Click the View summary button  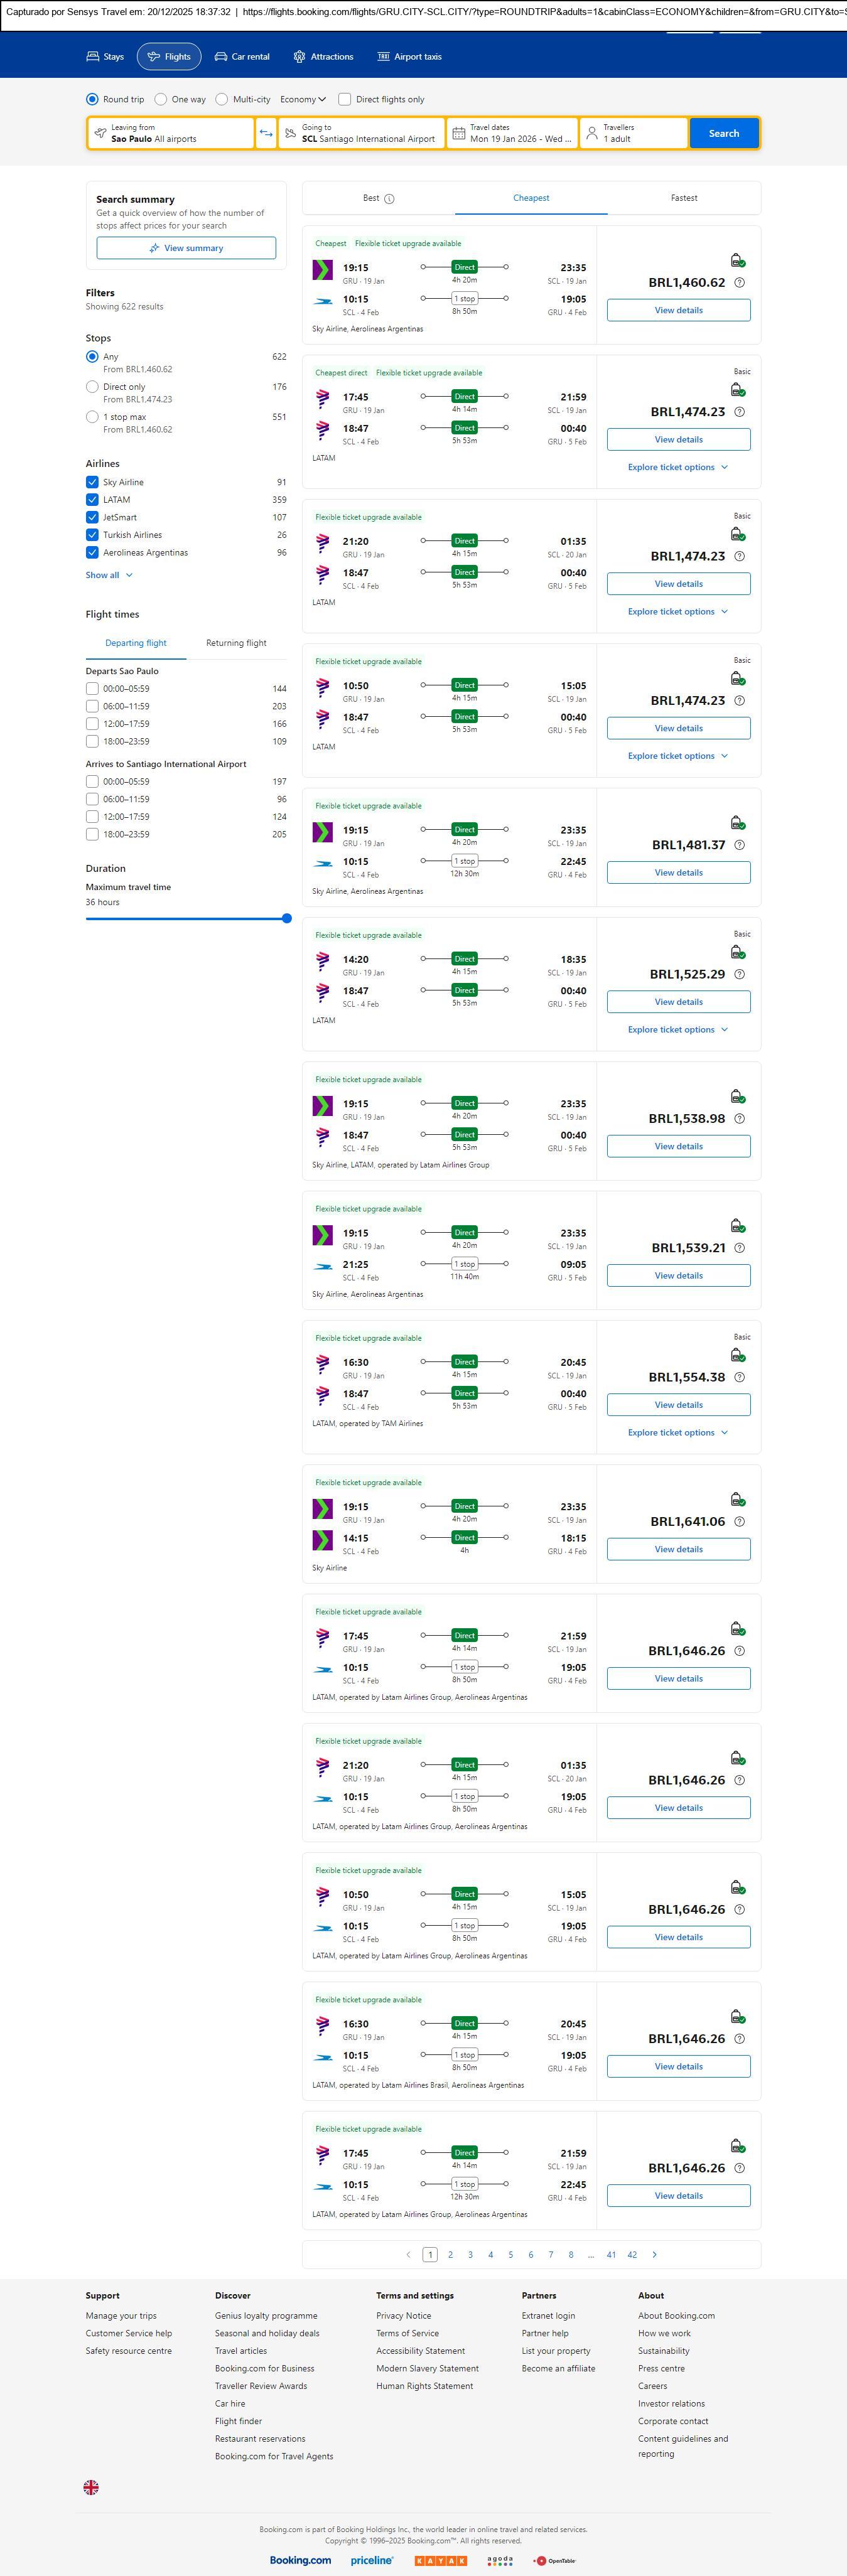pos(186,248)
